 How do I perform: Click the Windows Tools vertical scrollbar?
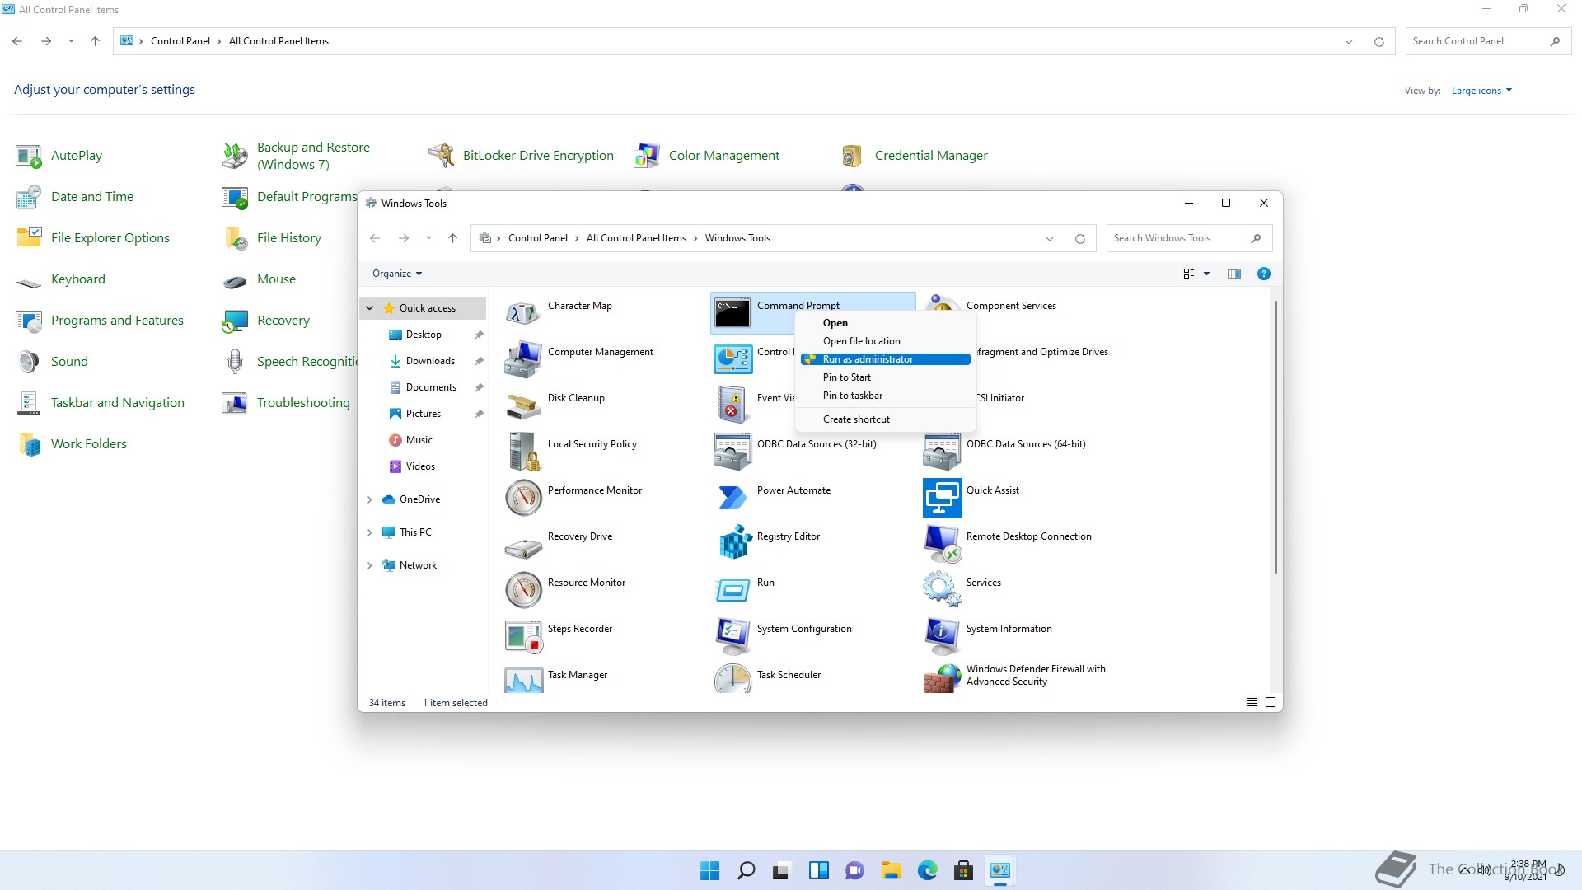(x=1276, y=437)
